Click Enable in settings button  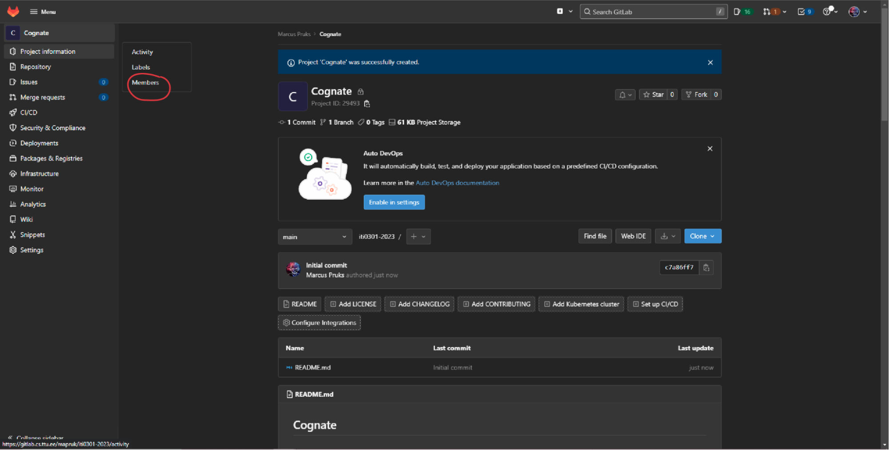click(x=394, y=202)
